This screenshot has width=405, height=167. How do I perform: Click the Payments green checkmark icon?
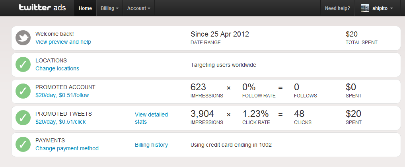coord(23,144)
